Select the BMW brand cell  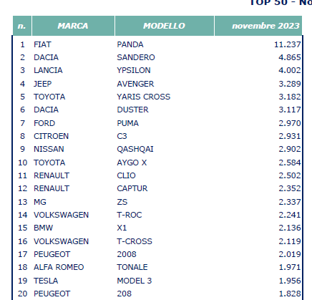coord(43,228)
